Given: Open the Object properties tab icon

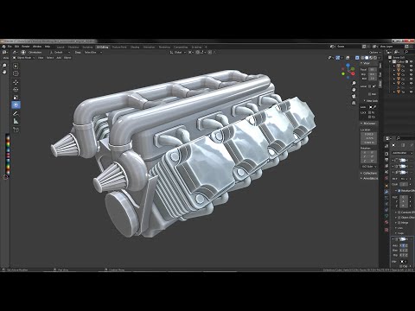Looking at the screenshot, I should click(x=386, y=185).
